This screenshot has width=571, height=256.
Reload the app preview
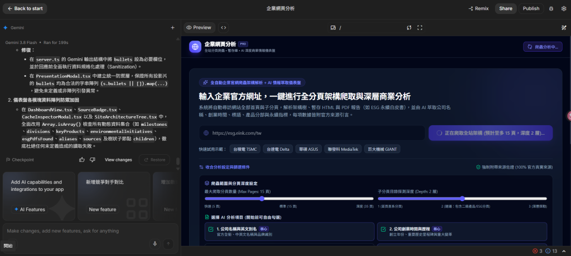pyautogui.click(x=409, y=28)
